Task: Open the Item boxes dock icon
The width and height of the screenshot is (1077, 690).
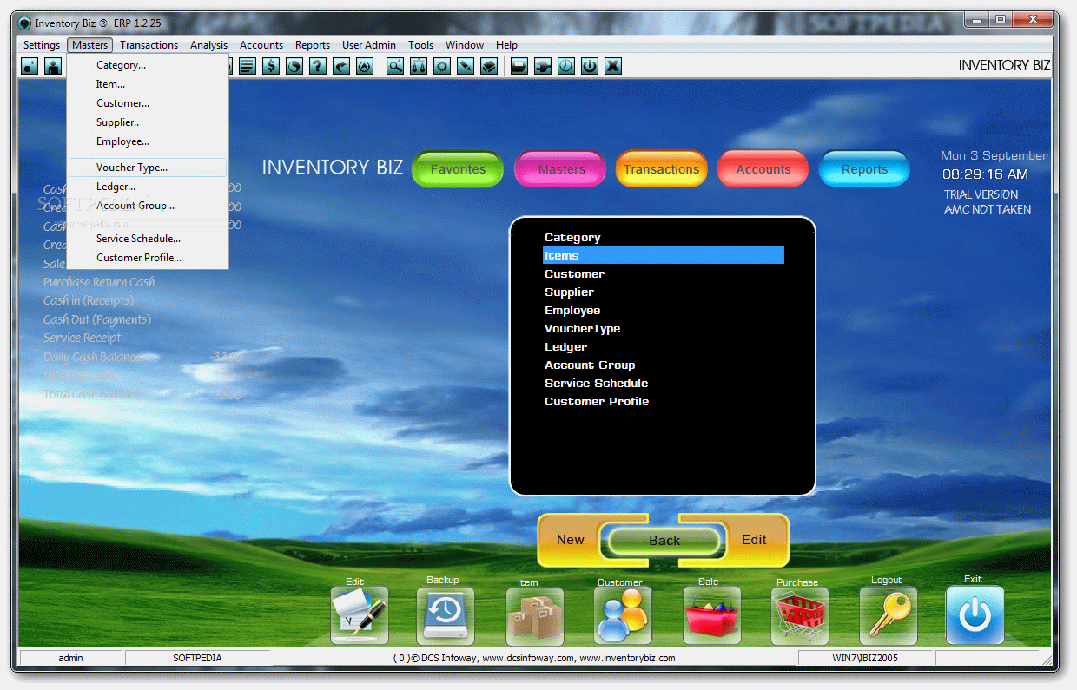Action: tap(534, 615)
